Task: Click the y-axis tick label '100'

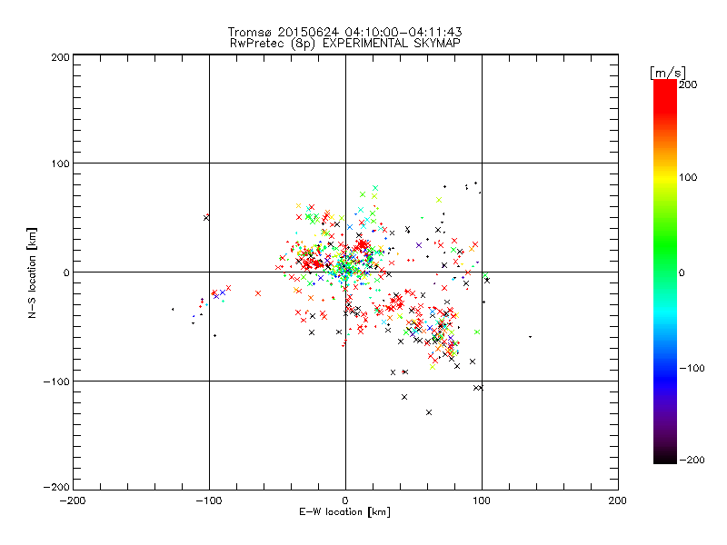Action: 61,163
